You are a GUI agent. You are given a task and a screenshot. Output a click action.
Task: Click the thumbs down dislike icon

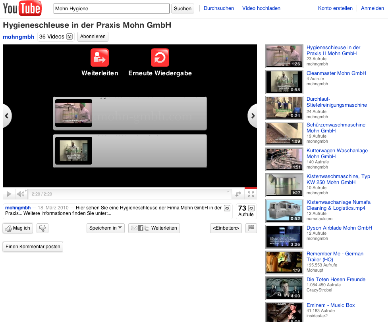tap(42, 228)
